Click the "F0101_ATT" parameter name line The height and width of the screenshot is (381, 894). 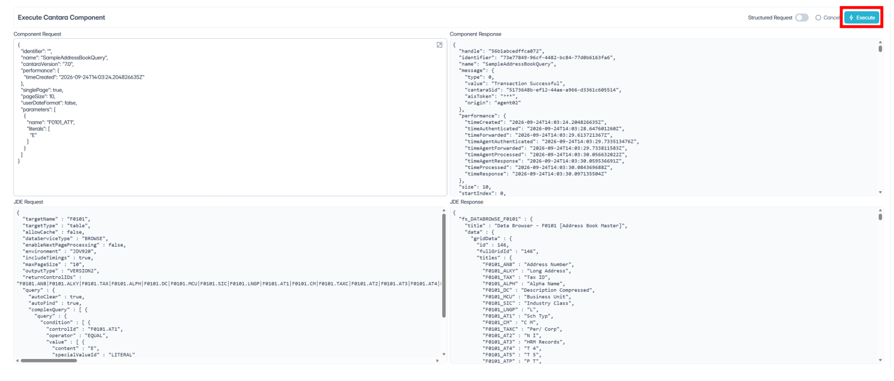[51, 122]
